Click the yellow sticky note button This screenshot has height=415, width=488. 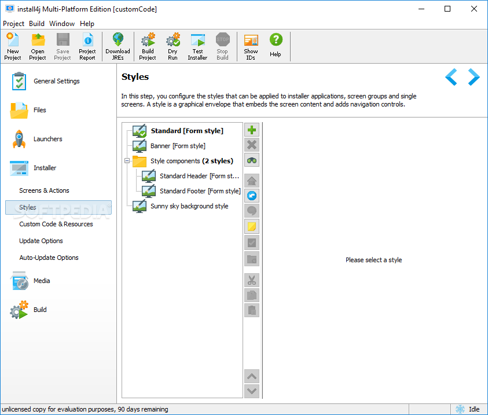[x=252, y=226]
